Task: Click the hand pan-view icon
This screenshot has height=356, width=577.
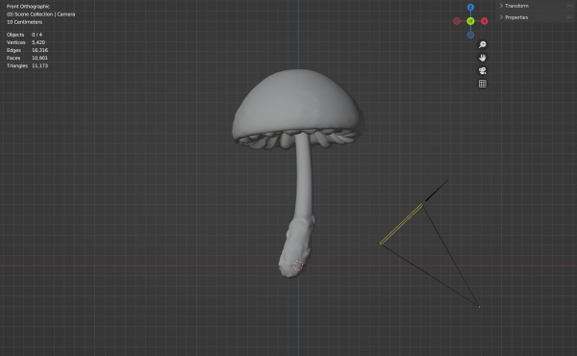Action: 482,58
